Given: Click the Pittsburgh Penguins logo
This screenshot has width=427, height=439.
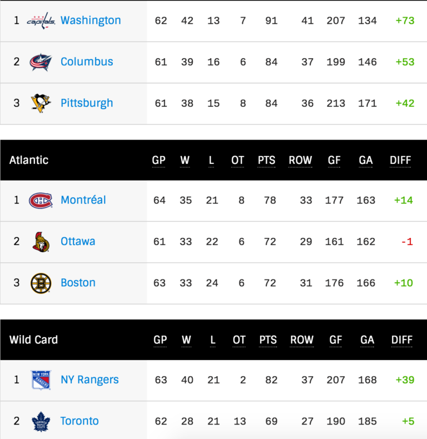Looking at the screenshot, I should pos(41,103).
